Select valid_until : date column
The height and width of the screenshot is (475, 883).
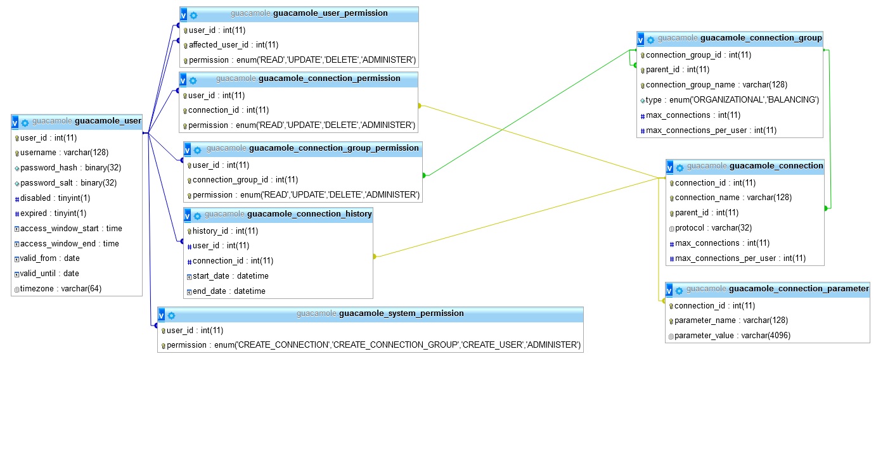[x=77, y=274]
